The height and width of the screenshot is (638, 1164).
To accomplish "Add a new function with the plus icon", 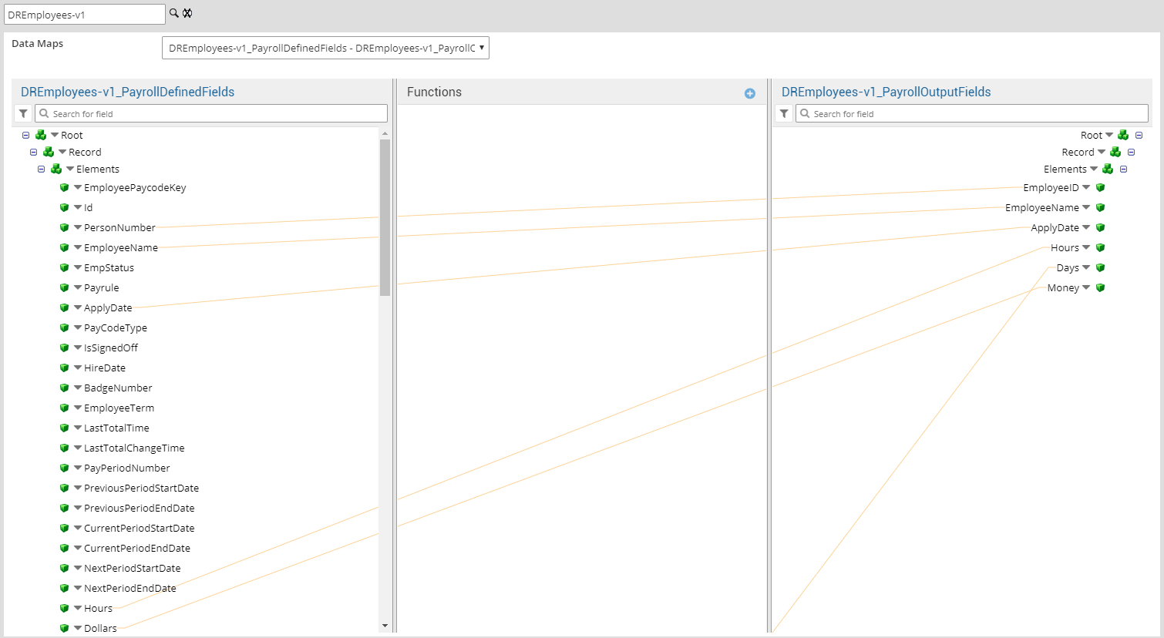I will click(749, 93).
